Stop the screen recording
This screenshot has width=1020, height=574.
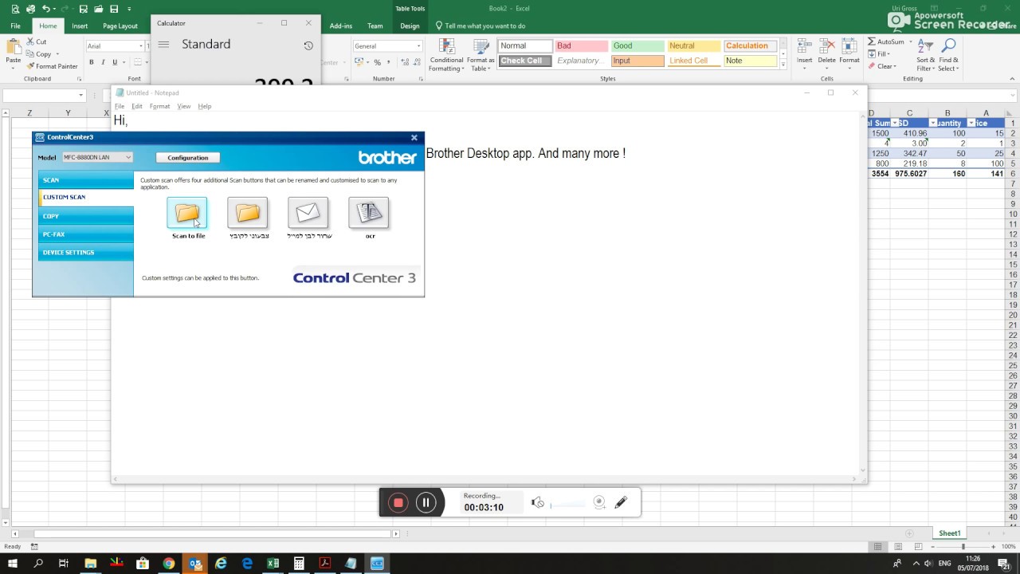coord(398,502)
